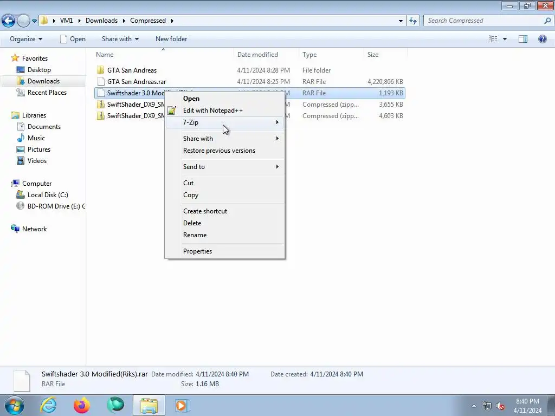This screenshot has height=416, width=555.
Task: Expand Share with in context menu
Action: coord(225,139)
